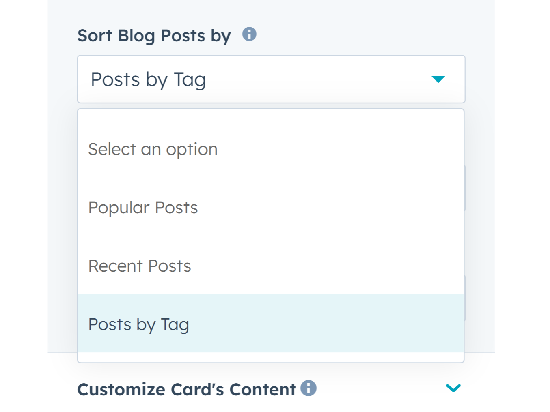Show the tooltip for the blog post sorting setting
Screen dimensions: 550x412
click(249, 34)
